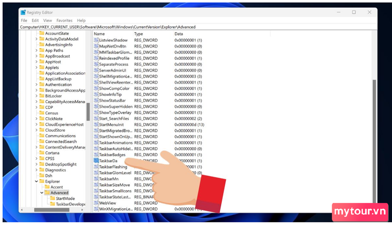
Task: Select the AdvertisingInfo key
Action: pyautogui.click(x=59, y=45)
